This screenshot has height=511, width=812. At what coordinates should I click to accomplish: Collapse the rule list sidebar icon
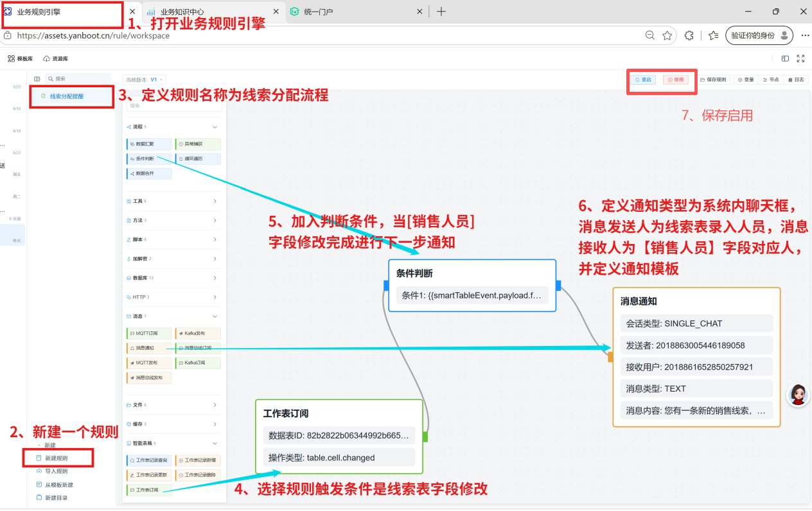37,78
